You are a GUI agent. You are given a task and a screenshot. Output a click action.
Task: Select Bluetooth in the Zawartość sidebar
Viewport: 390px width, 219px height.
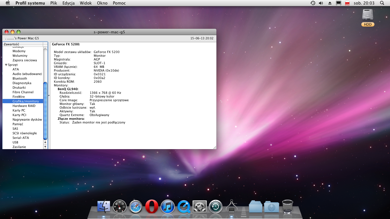pyautogui.click(x=20, y=78)
